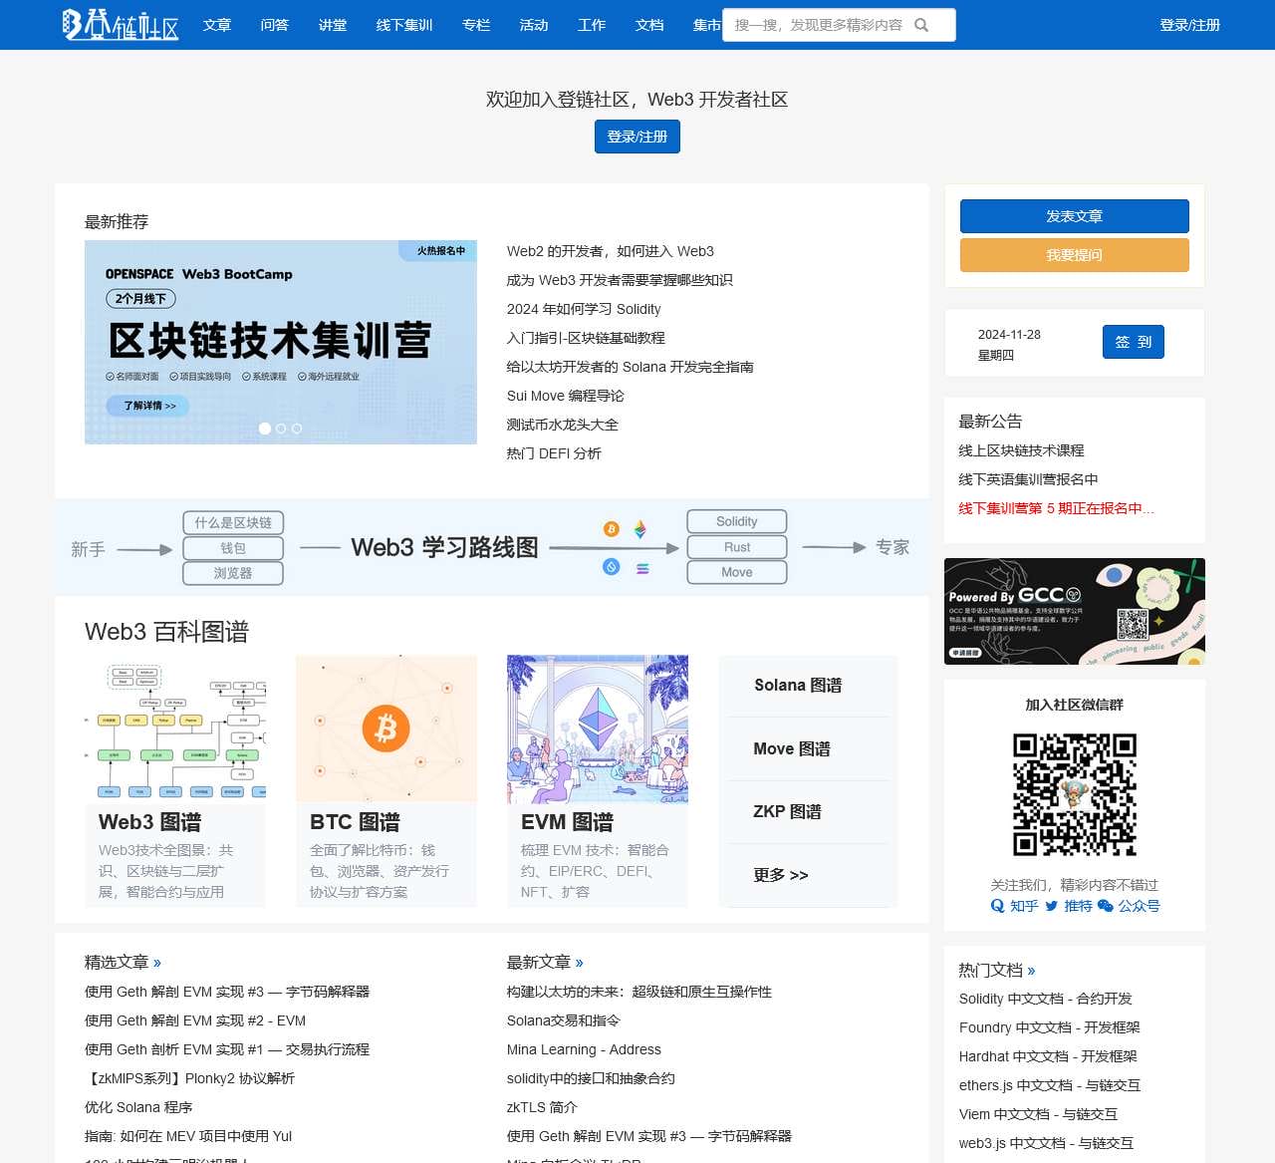Expand 最新文章 via its double arrow
The height and width of the screenshot is (1163, 1275).
coord(580,963)
